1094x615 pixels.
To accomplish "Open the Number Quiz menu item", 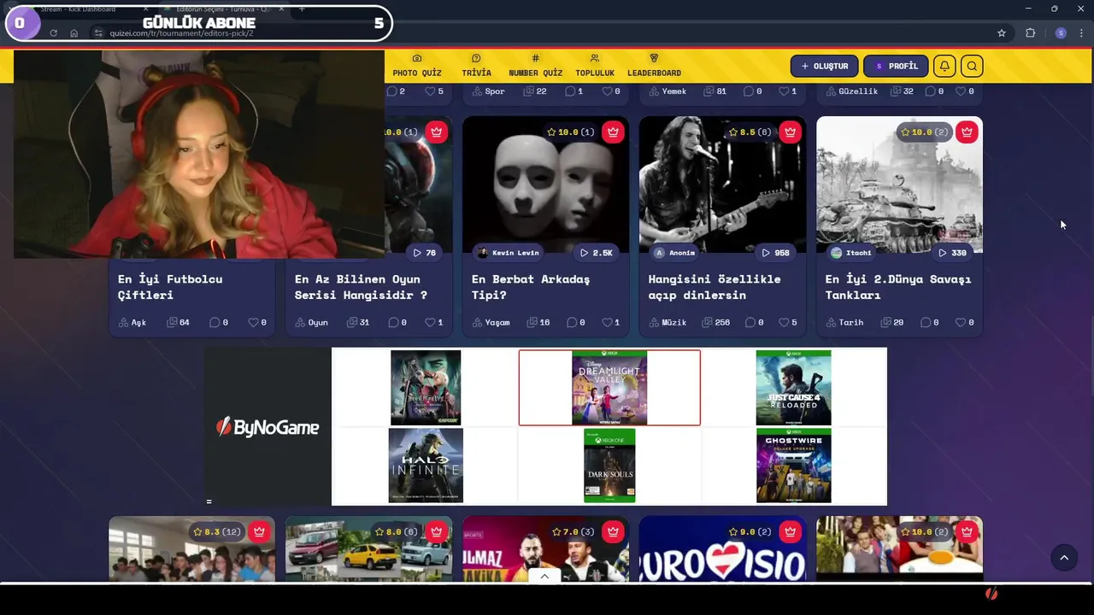I will coord(535,66).
